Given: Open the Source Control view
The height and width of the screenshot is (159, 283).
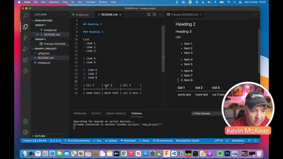Looking at the screenshot, I should [26, 38].
